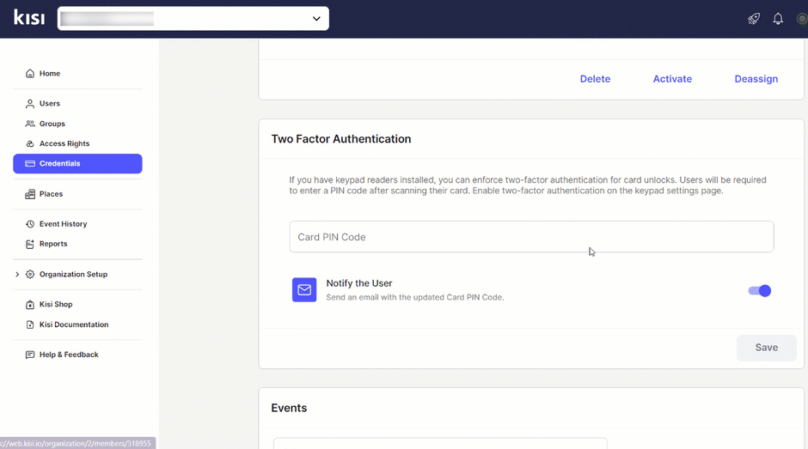
Task: Open Event History page
Action: [64, 224]
